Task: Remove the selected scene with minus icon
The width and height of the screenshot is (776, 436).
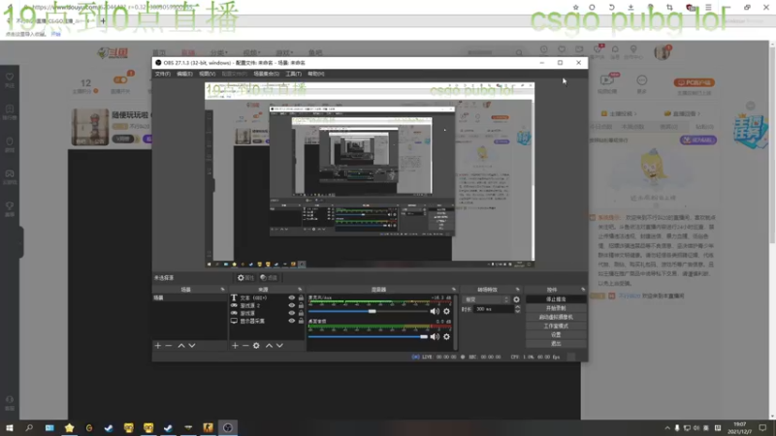Action: pos(169,346)
